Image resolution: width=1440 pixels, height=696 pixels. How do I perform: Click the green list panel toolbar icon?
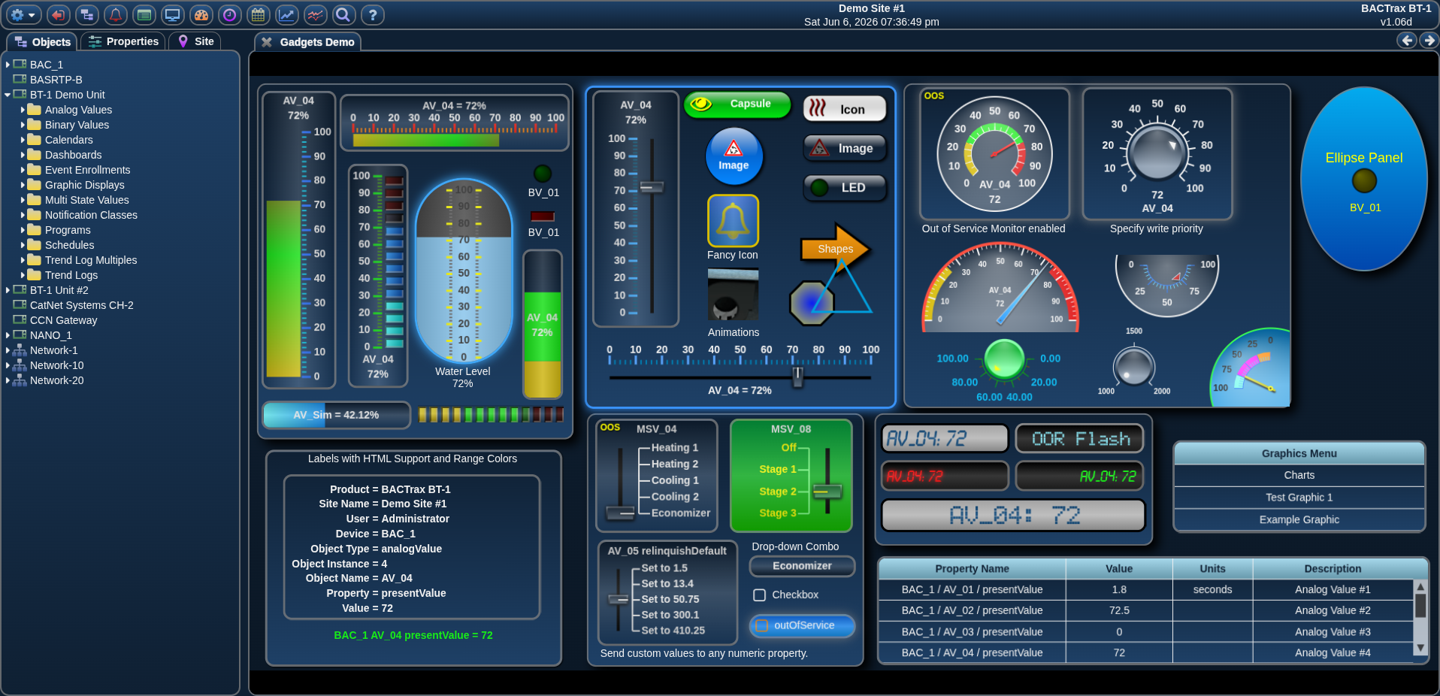click(x=144, y=14)
